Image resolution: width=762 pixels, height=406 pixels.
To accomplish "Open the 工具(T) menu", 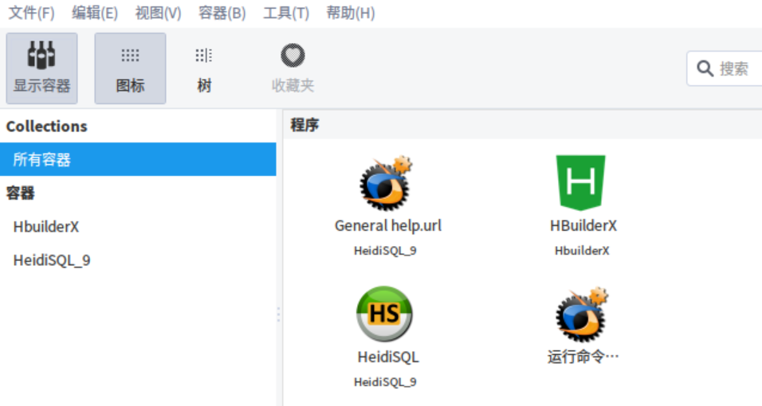I will pos(285,13).
